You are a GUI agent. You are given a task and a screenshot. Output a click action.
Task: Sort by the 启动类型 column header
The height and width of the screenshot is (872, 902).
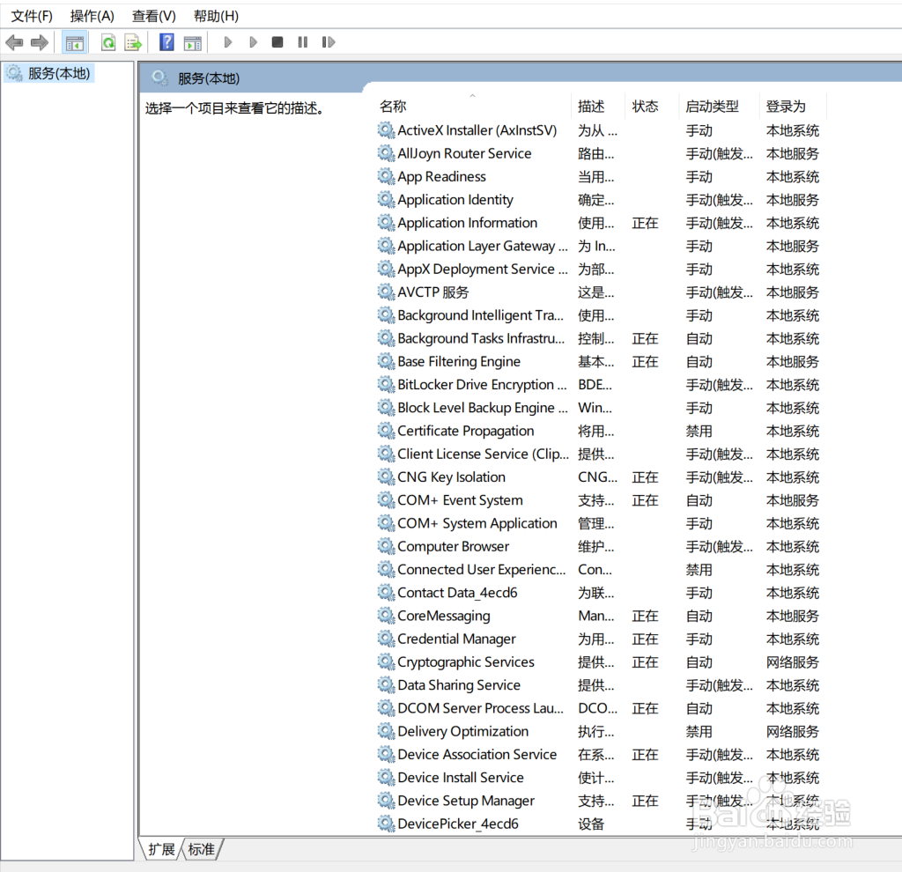pos(718,106)
